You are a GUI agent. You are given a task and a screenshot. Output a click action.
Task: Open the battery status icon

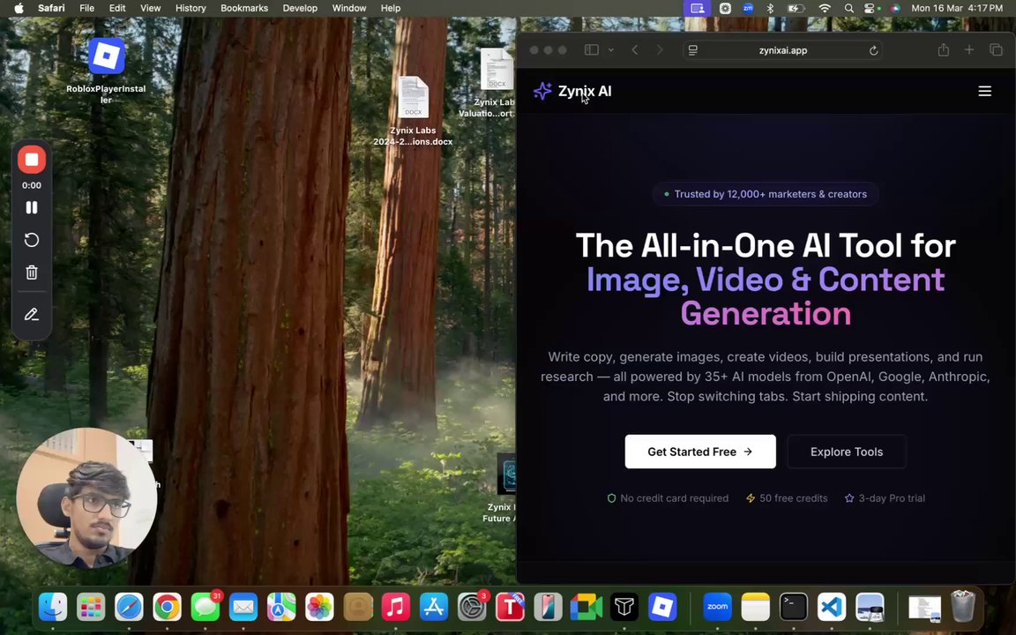(x=796, y=8)
